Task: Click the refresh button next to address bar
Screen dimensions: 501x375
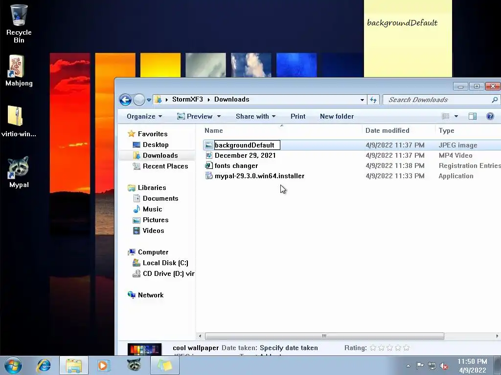Action: pos(373,100)
